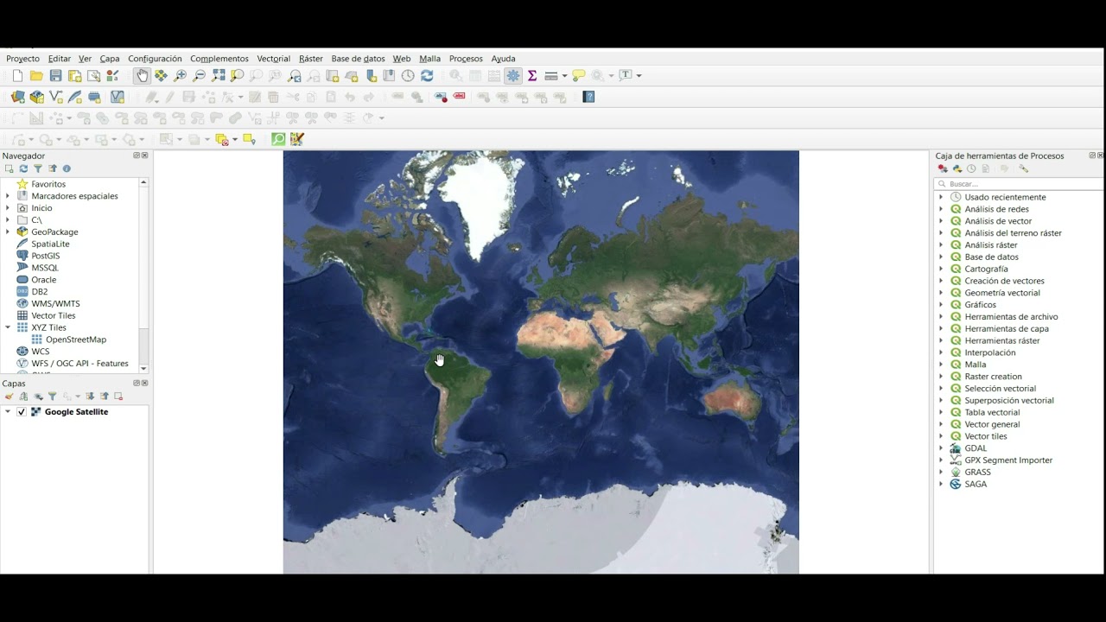This screenshot has height=622, width=1106.
Task: Click the Zoom Full extent icon
Action: [x=218, y=76]
